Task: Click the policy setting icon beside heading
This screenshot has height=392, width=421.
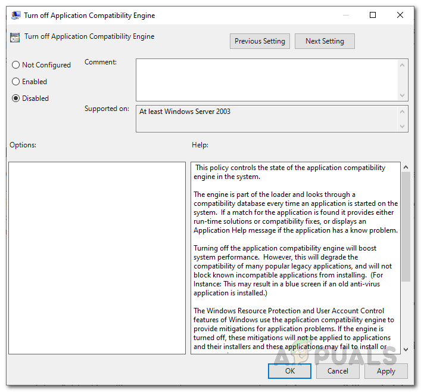Action: (x=15, y=38)
